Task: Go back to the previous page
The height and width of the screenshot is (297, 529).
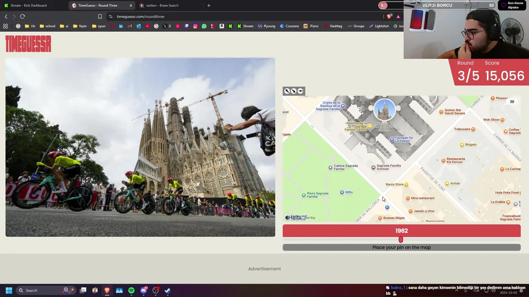Action: (x=6, y=16)
